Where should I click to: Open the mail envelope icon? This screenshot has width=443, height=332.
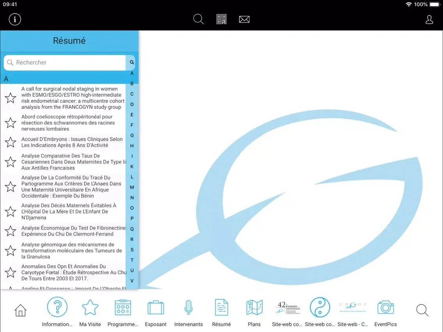(x=244, y=19)
